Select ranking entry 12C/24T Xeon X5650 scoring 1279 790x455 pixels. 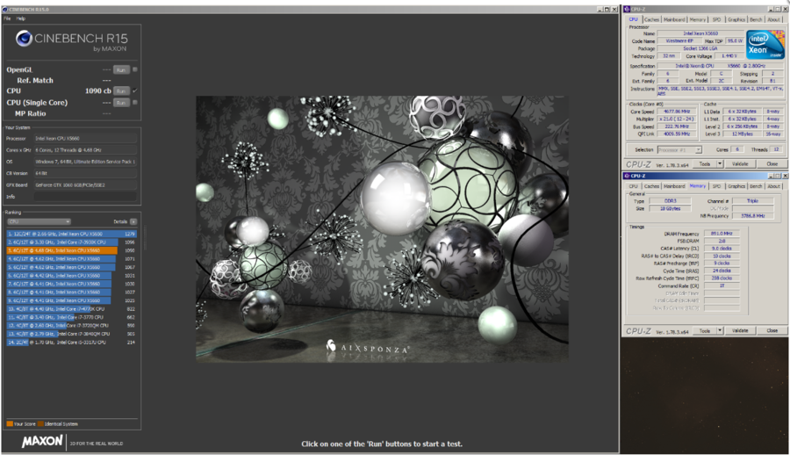coord(72,234)
